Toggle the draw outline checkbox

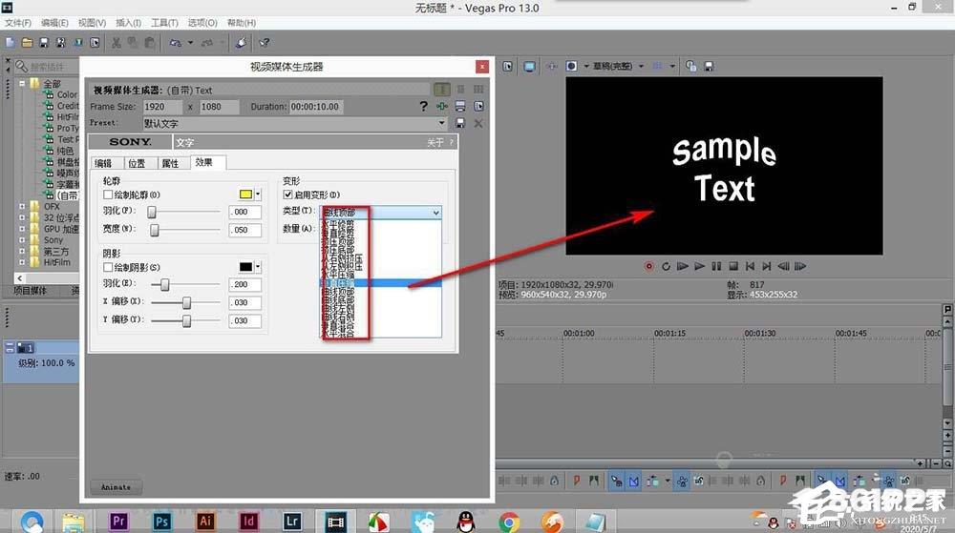(108, 195)
